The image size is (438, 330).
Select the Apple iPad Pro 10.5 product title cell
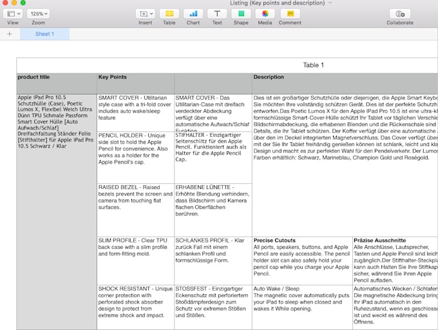click(x=57, y=212)
